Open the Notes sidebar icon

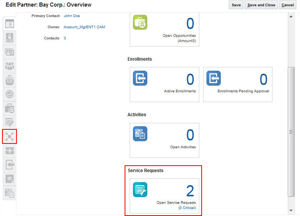point(10,179)
